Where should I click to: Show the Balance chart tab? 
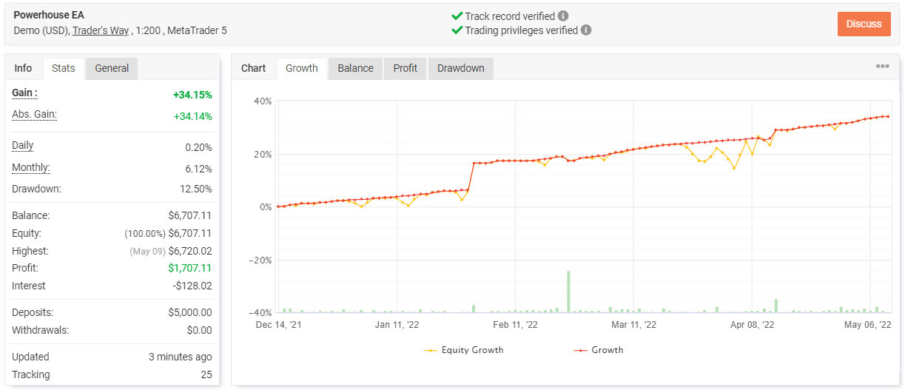pyautogui.click(x=355, y=68)
